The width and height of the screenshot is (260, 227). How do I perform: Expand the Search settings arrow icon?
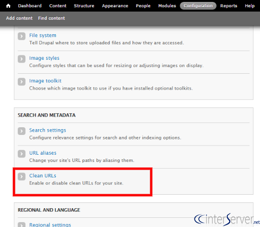(x=22, y=131)
